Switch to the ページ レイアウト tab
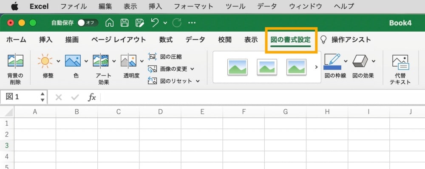This screenshot has height=169, width=425. click(x=119, y=40)
